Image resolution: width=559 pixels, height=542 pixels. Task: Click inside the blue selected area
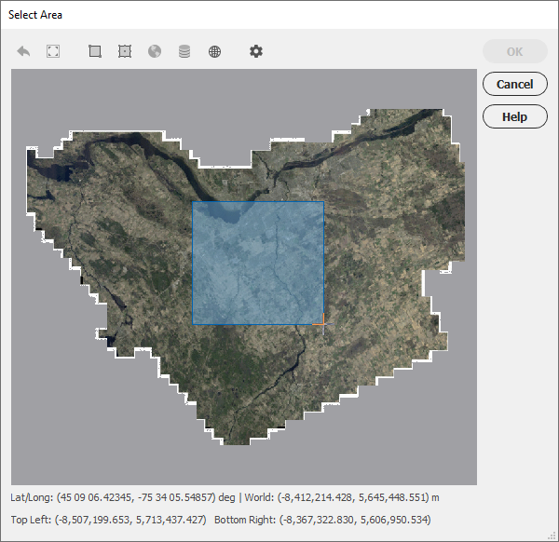click(x=258, y=263)
